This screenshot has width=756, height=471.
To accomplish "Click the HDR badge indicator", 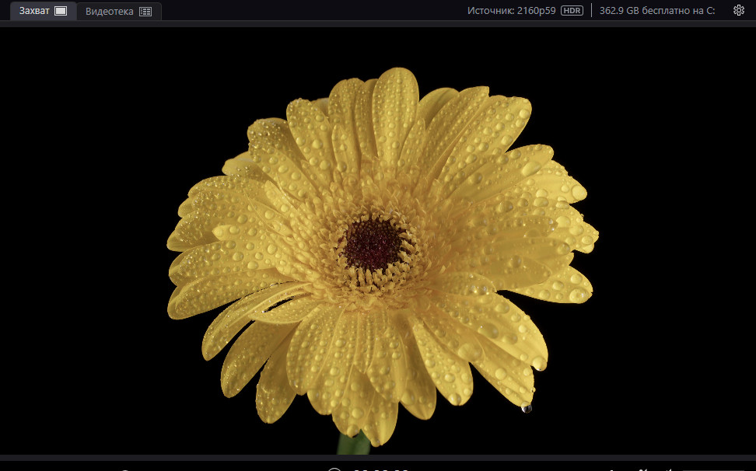I will [572, 11].
